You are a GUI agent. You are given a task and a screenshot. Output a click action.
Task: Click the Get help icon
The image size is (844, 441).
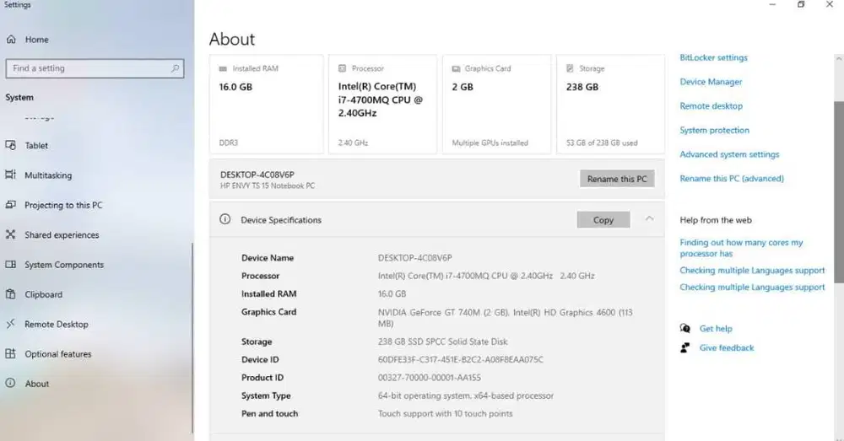click(x=685, y=328)
